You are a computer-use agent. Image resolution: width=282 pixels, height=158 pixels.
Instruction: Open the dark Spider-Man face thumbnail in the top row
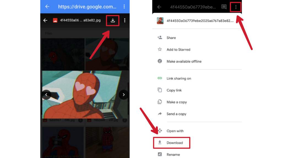click(x=63, y=54)
